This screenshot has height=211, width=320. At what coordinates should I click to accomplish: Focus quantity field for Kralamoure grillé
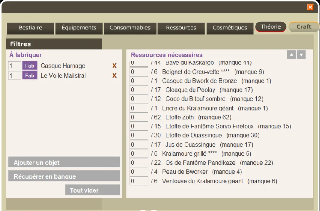139,154
